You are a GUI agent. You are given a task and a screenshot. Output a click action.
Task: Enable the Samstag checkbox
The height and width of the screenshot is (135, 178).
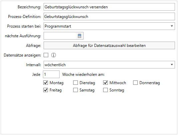tap(76, 90)
